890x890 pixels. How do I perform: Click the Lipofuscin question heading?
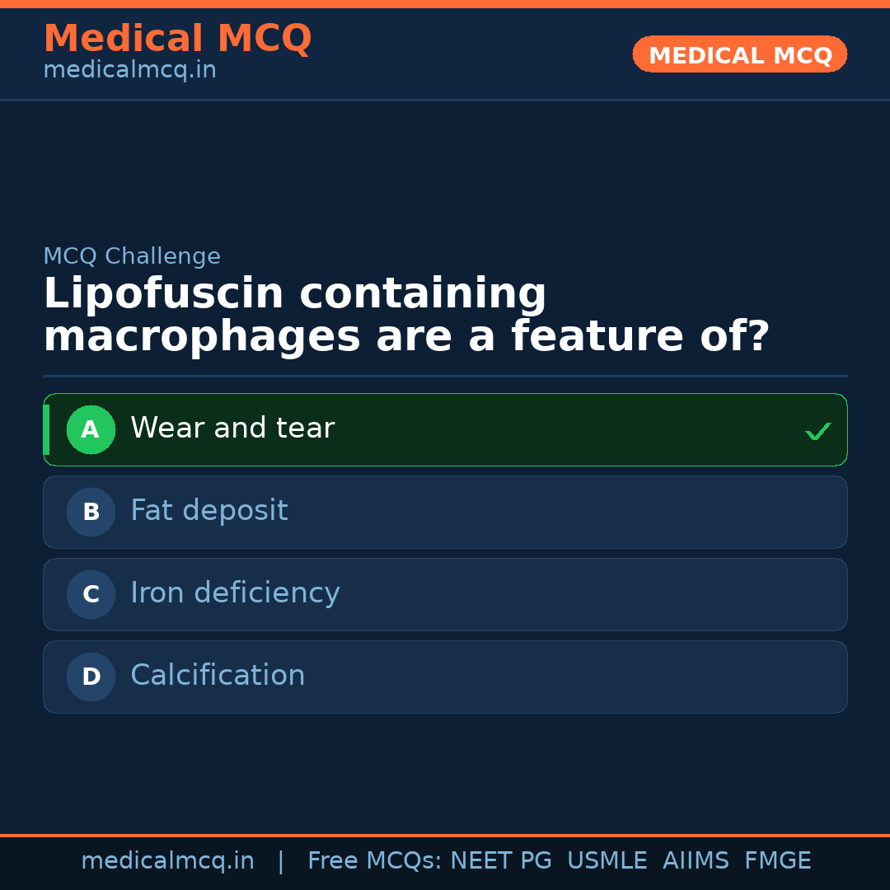406,316
